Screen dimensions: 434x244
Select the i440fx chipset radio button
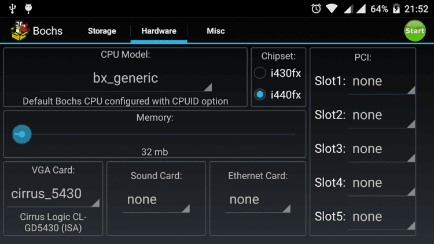coord(260,95)
